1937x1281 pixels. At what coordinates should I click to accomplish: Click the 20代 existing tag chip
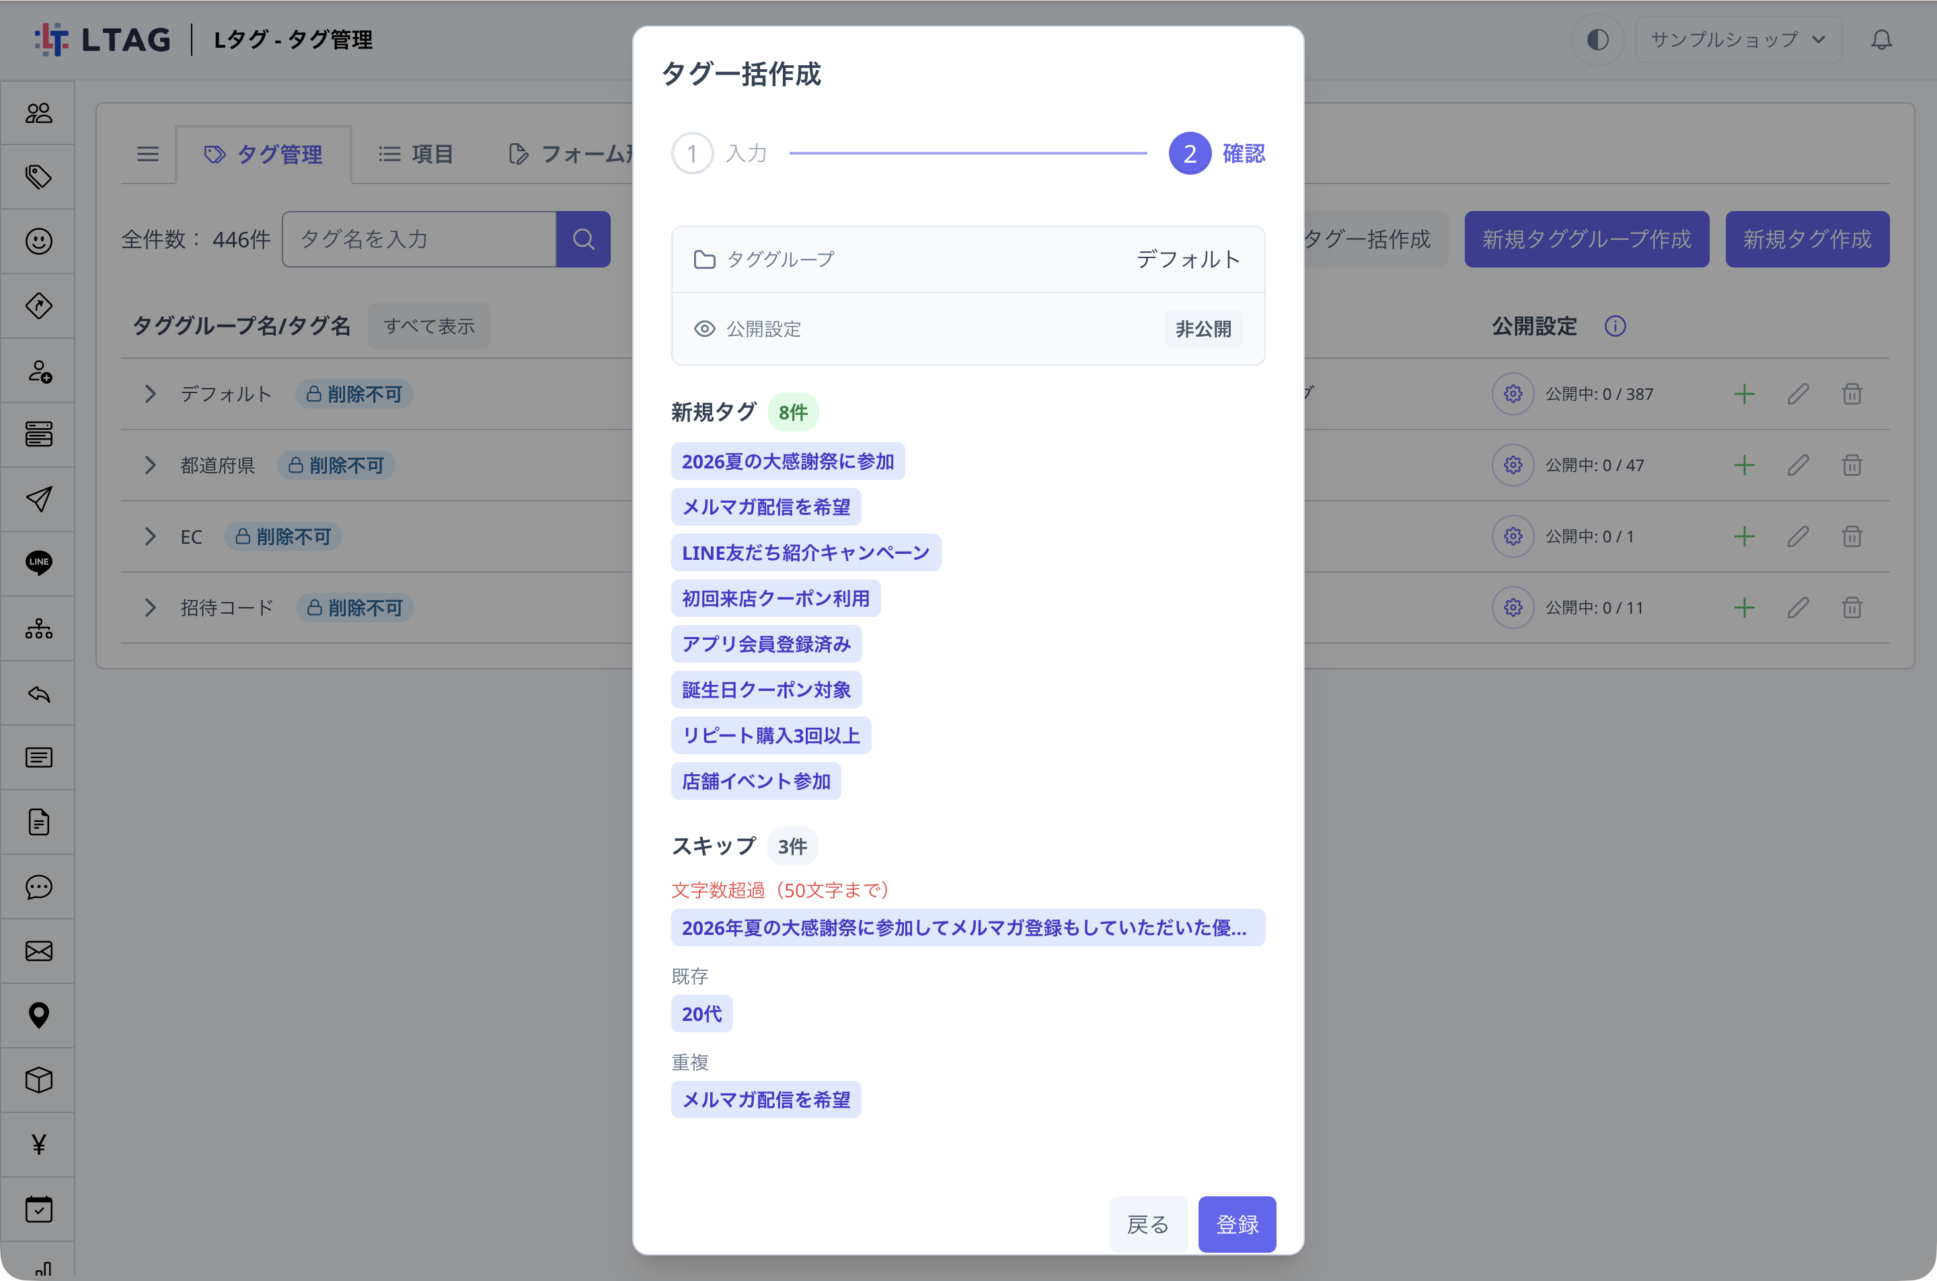coord(702,1014)
